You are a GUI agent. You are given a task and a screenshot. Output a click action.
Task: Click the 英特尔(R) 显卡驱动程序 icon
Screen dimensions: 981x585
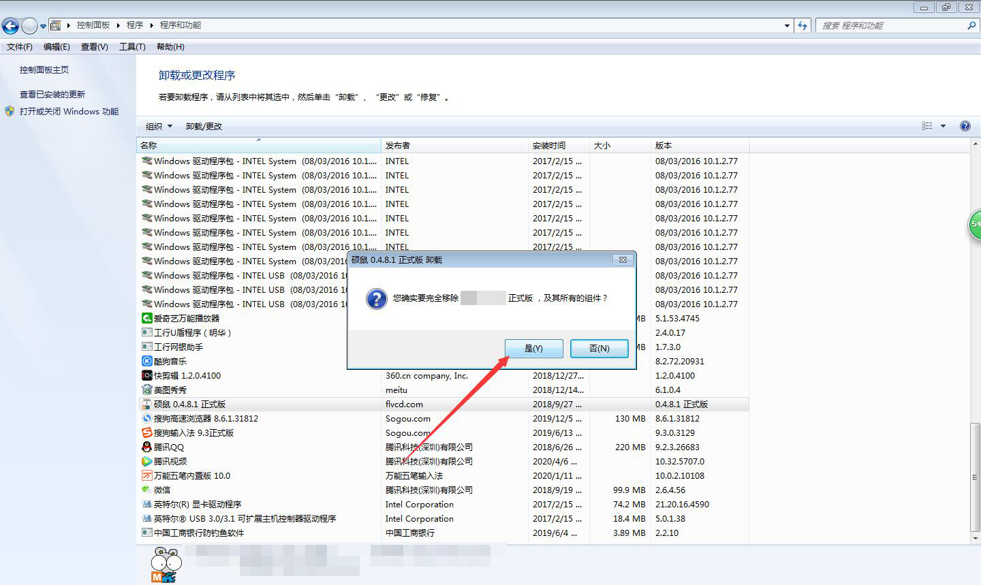pyautogui.click(x=146, y=505)
